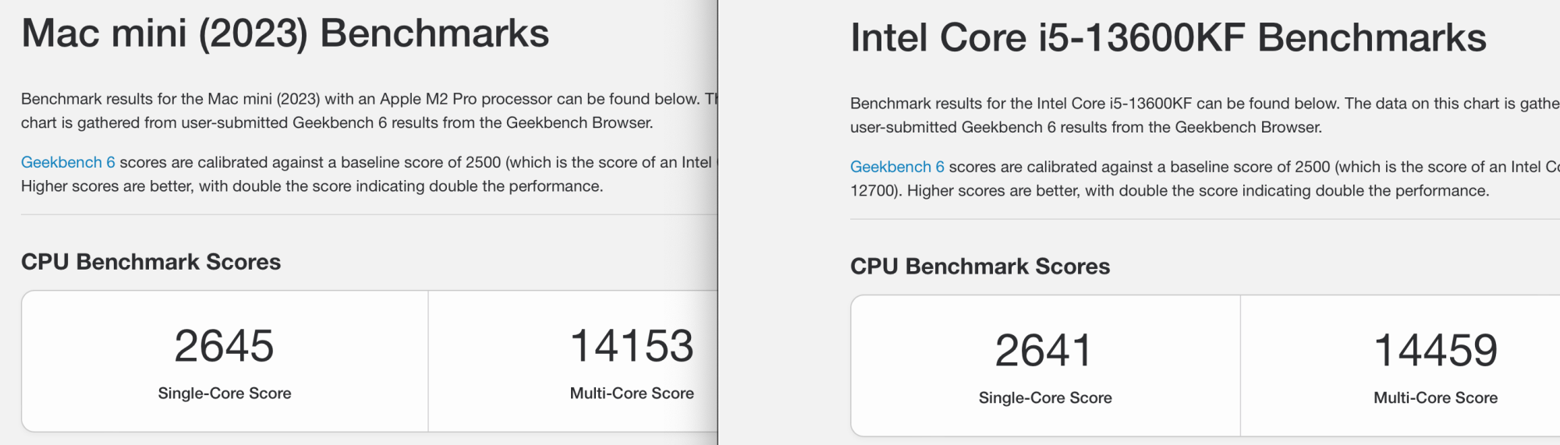
Task: Select the 14459 multi-core score
Action: [1436, 351]
